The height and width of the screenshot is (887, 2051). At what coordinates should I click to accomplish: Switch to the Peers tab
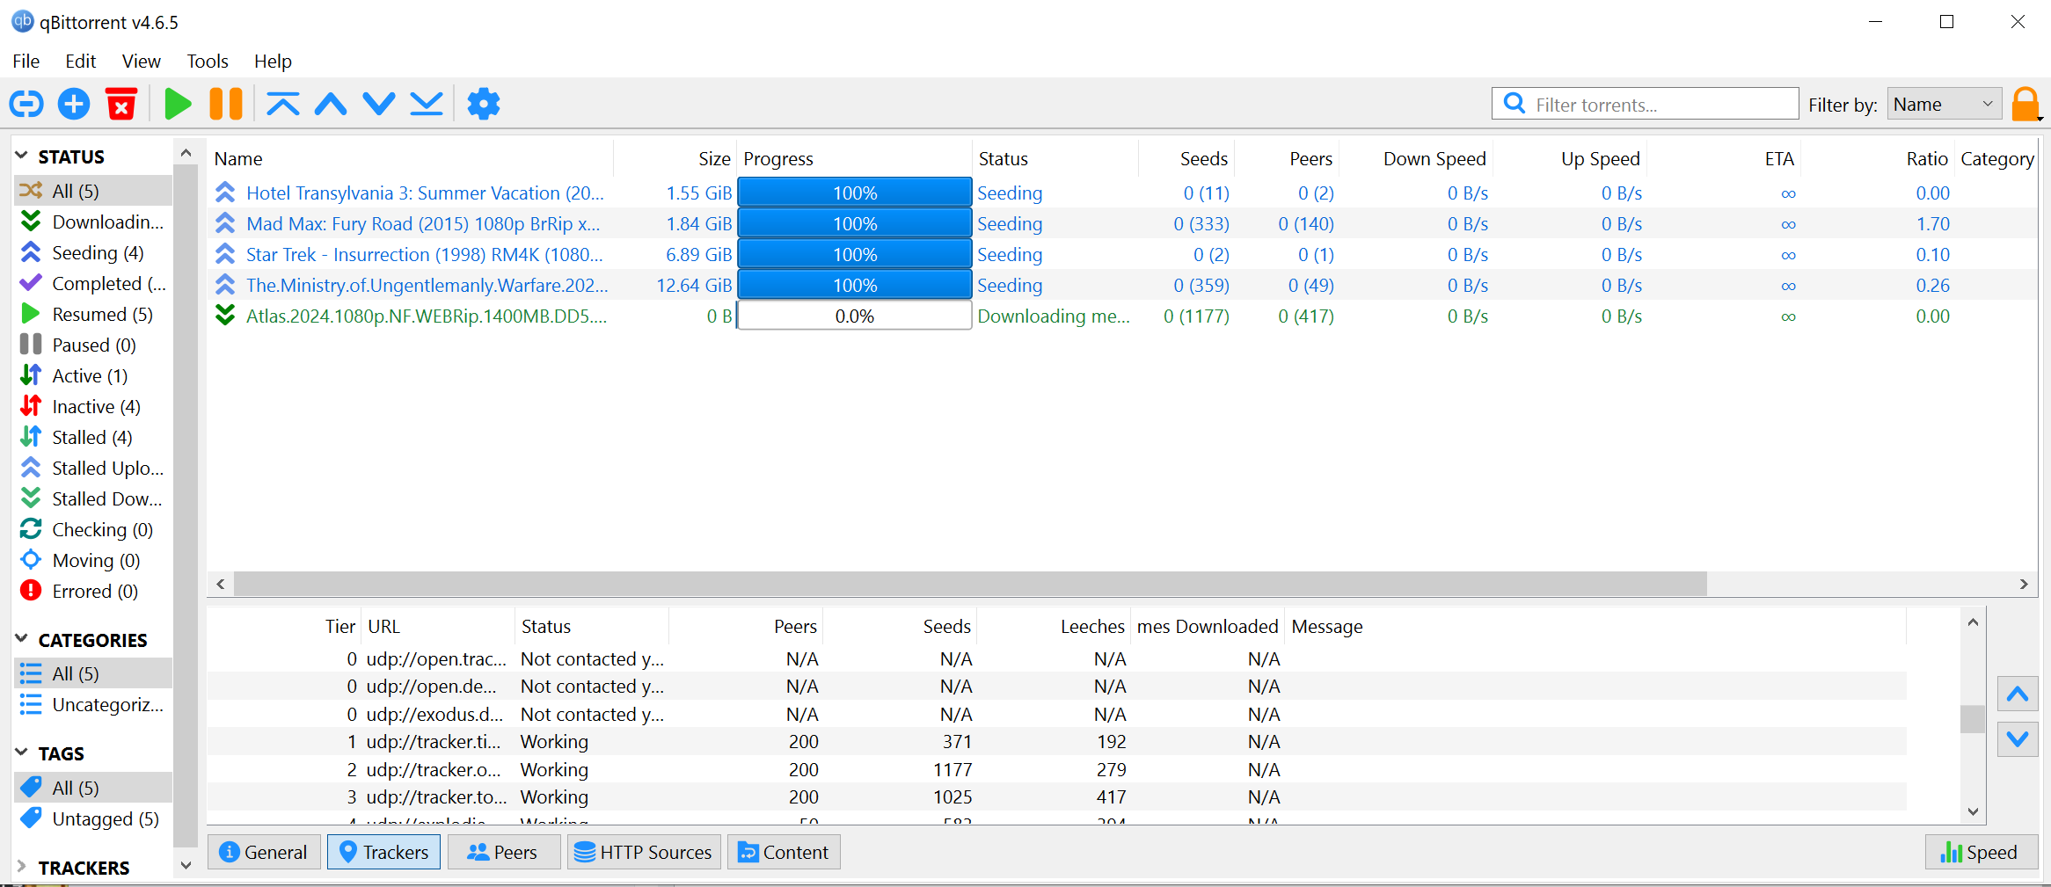click(504, 852)
